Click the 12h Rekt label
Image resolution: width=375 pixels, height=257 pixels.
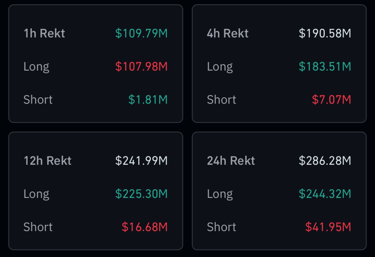pyautogui.click(x=47, y=161)
